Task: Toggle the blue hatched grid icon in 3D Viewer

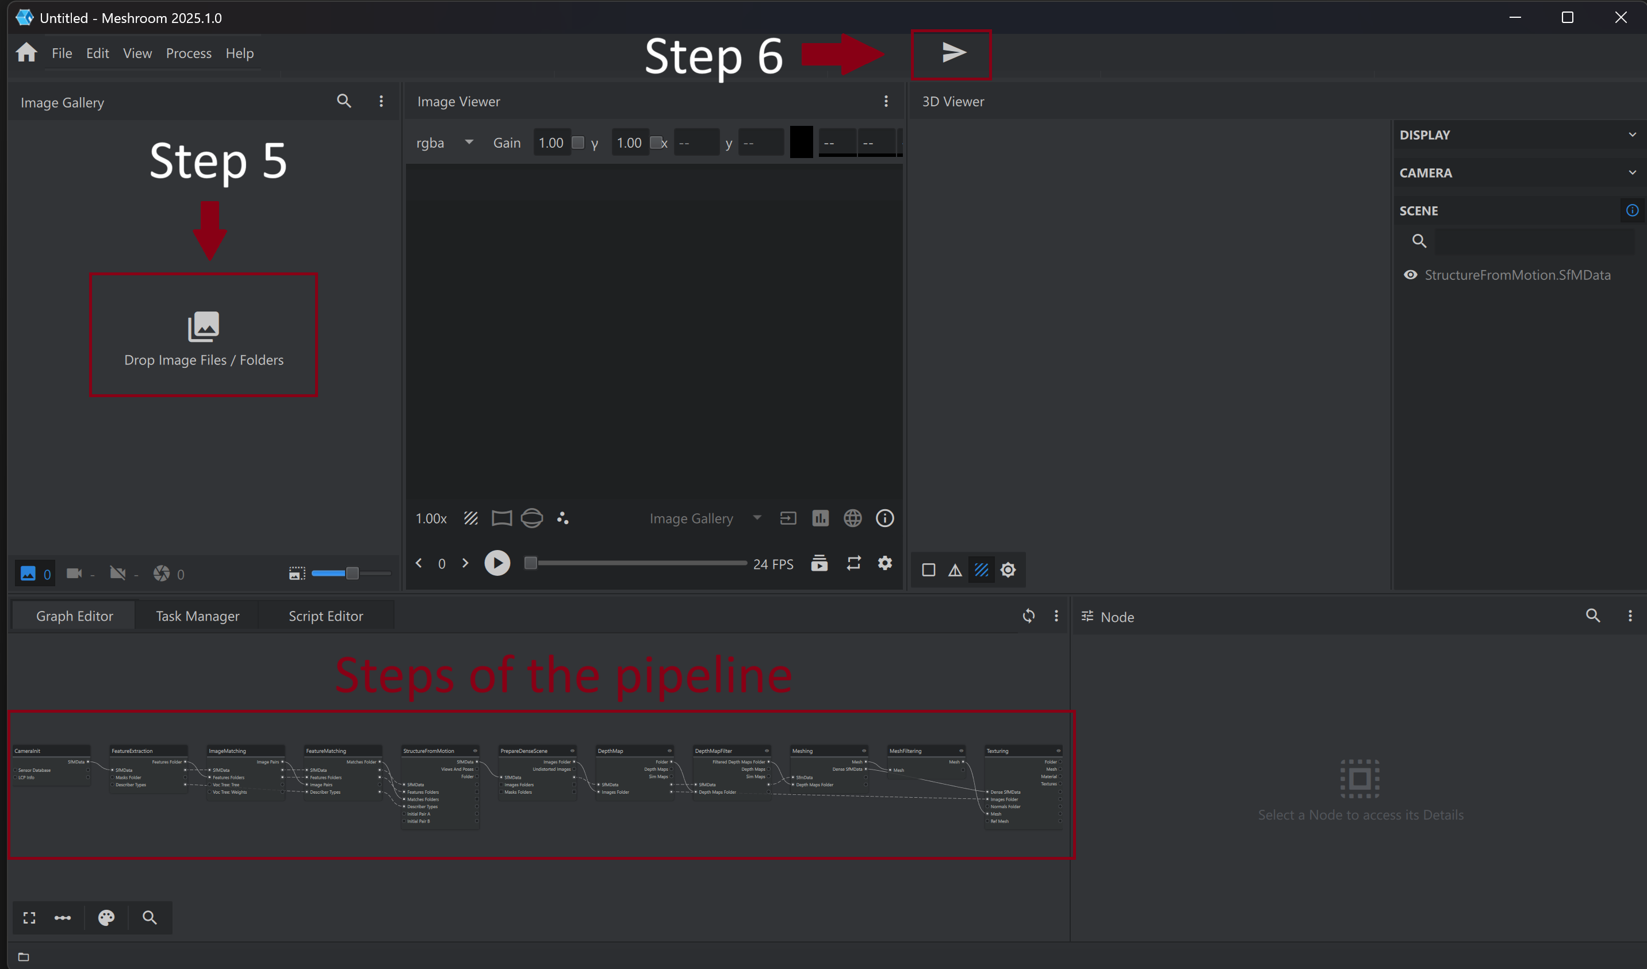Action: click(x=981, y=571)
